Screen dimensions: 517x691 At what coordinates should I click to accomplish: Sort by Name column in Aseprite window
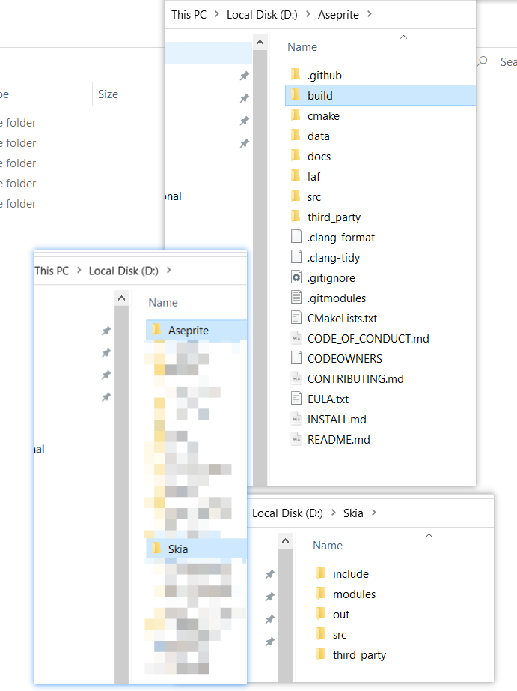pyautogui.click(x=302, y=46)
